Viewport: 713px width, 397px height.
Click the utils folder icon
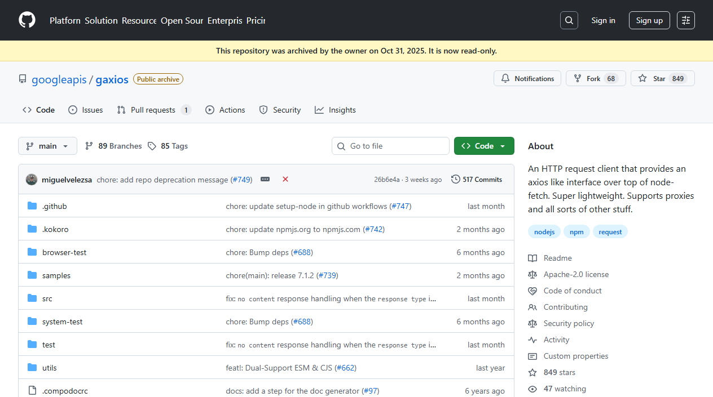click(x=32, y=368)
